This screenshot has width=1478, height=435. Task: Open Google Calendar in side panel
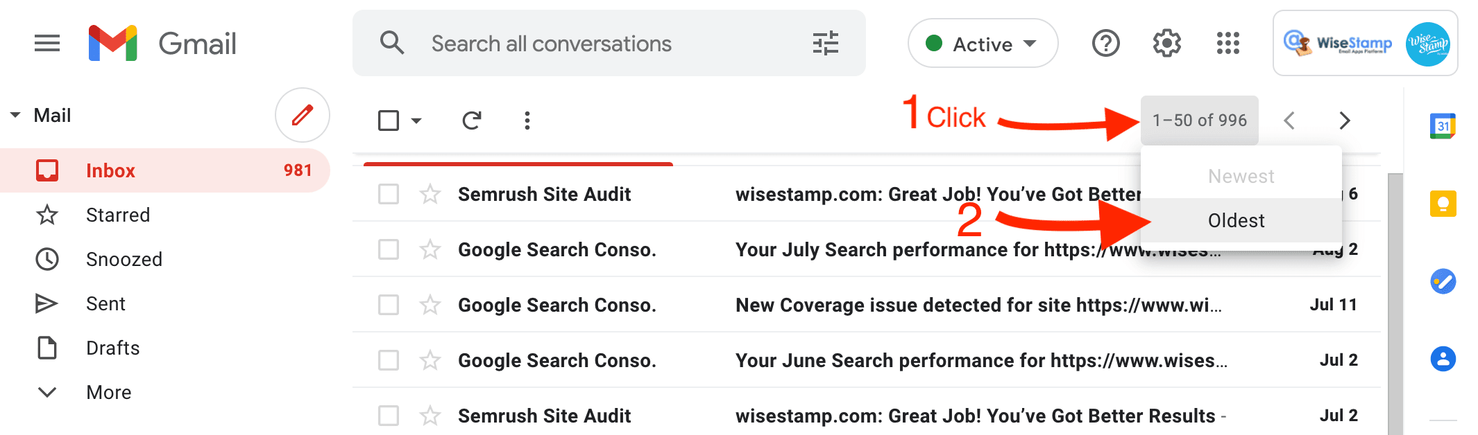point(1443,126)
